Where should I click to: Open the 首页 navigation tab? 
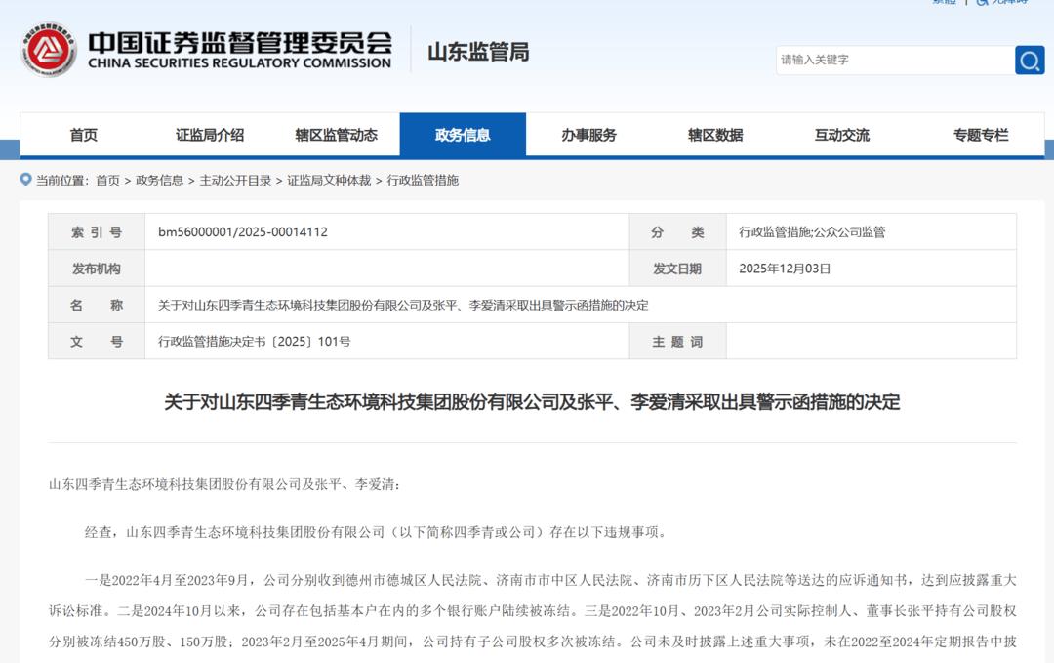point(84,136)
